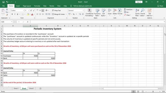Open the File menu
The image size is (166, 93).
click(x=3, y=6)
